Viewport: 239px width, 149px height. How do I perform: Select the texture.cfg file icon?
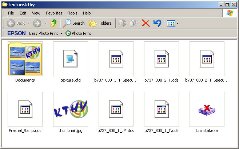(x=71, y=59)
